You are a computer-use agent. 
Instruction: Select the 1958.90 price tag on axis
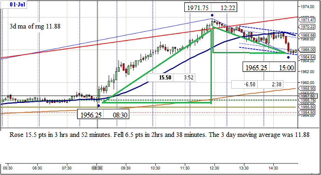[307, 89]
